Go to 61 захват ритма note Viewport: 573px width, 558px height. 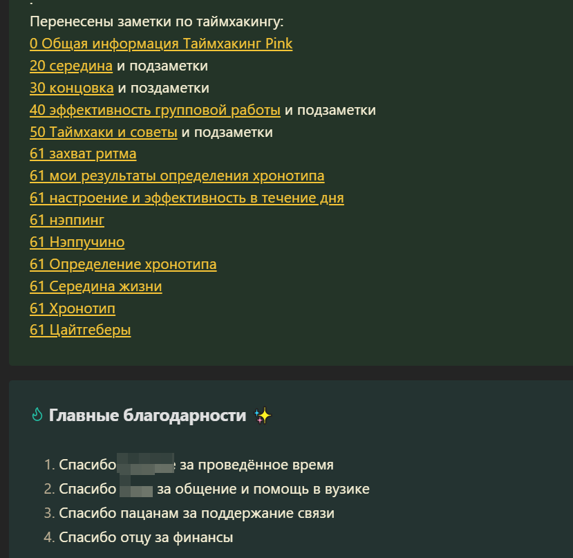(x=83, y=154)
